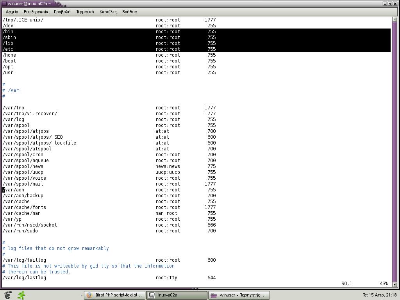This screenshot has width=400, height=300.
Task: Click the 666 permission value
Action: pos(211,225)
